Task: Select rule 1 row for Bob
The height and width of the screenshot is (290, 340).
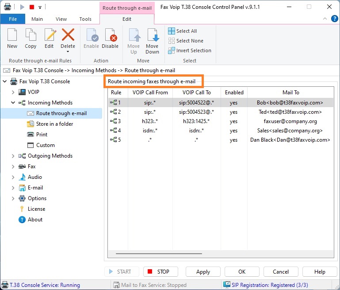Action: tap(221, 103)
